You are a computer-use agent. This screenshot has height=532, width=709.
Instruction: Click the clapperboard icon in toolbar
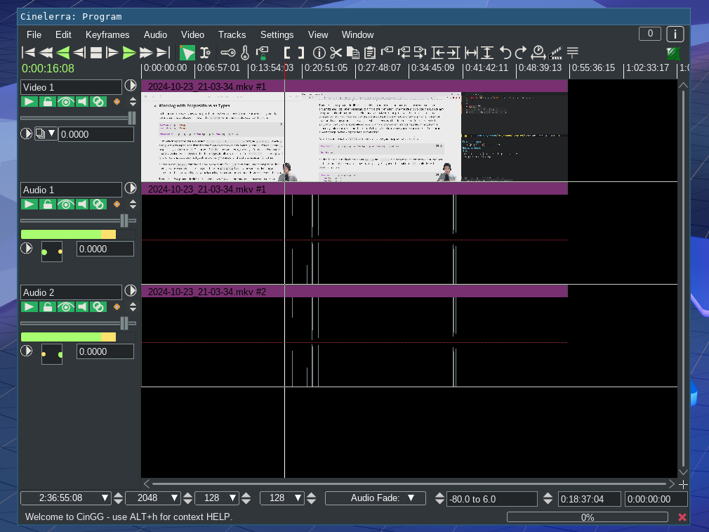click(556, 52)
